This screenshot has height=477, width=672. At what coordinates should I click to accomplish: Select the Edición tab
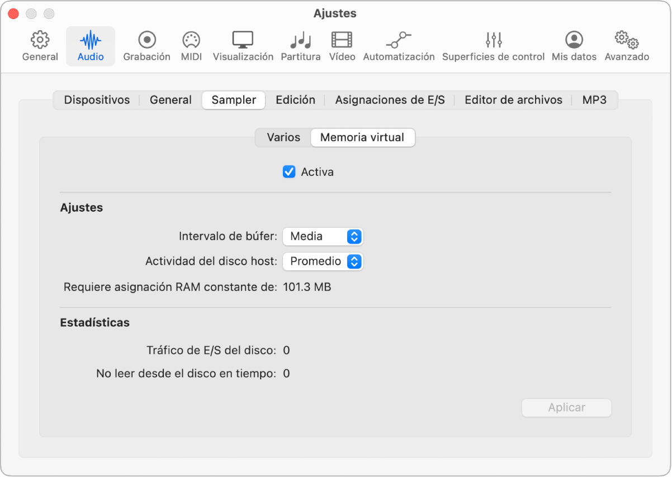click(295, 100)
